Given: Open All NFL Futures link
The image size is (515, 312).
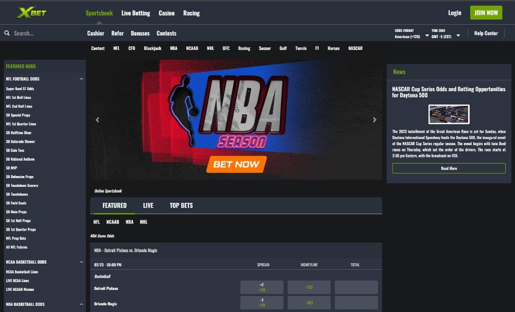Looking at the screenshot, I should tap(17, 247).
